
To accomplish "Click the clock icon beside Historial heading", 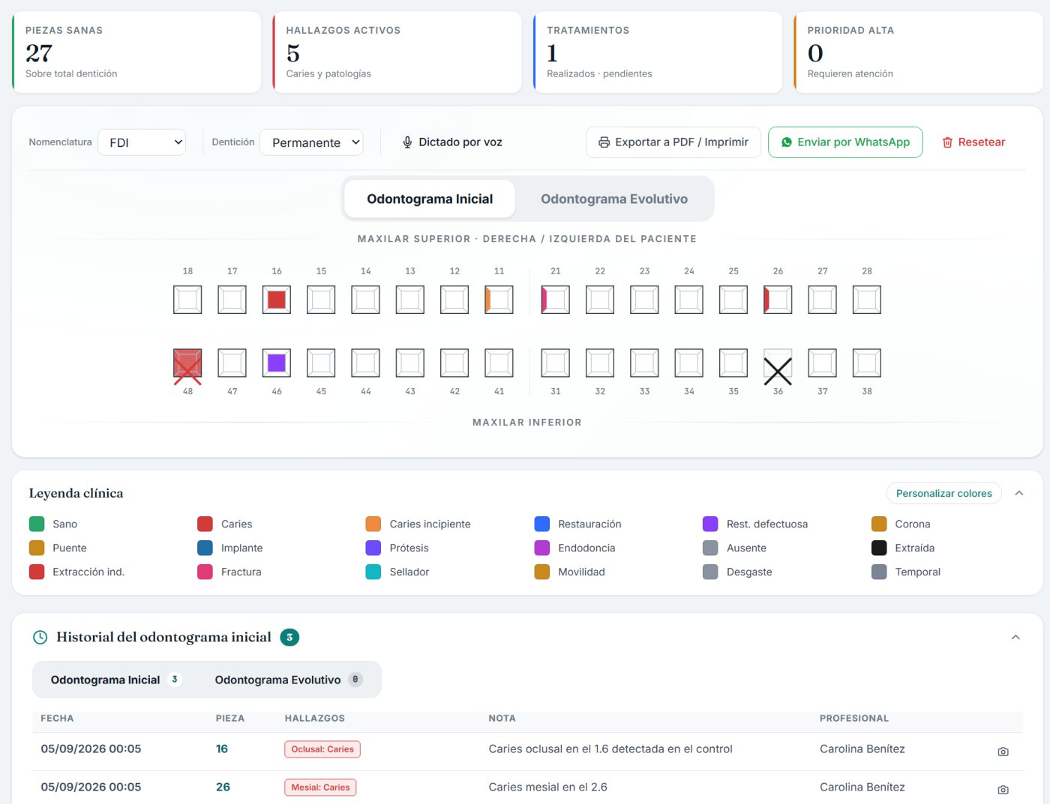I will [x=40, y=638].
